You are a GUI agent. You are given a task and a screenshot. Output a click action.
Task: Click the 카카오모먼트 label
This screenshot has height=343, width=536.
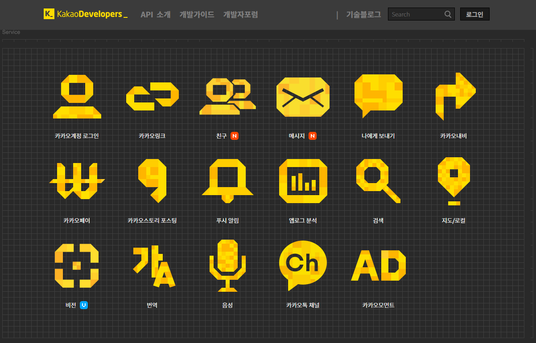click(378, 305)
